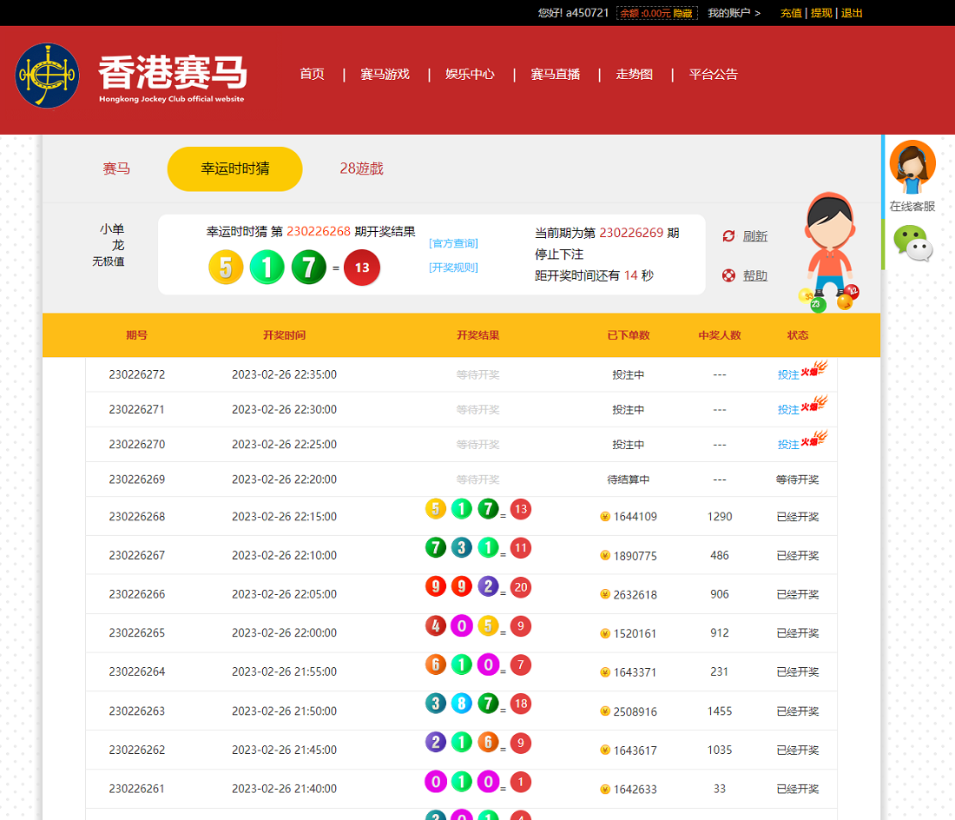Open 赛马直播 from the top navigation
Viewport: 955px width, 820px height.
555,75
